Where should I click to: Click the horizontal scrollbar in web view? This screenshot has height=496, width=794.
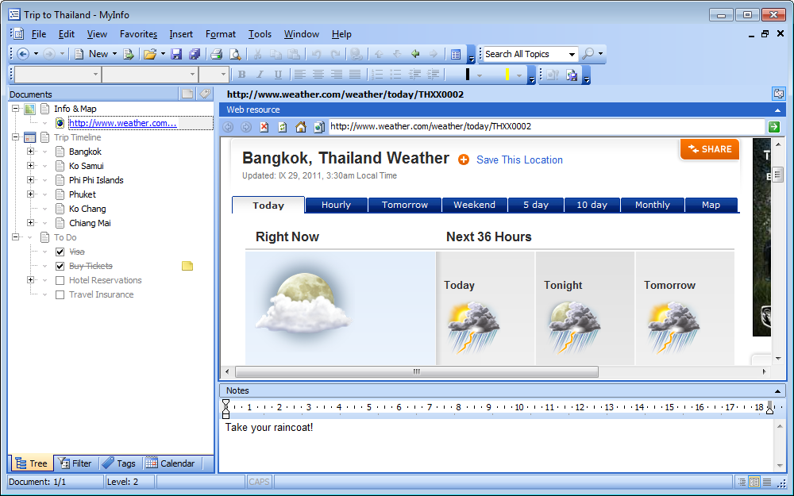pyautogui.click(x=416, y=371)
